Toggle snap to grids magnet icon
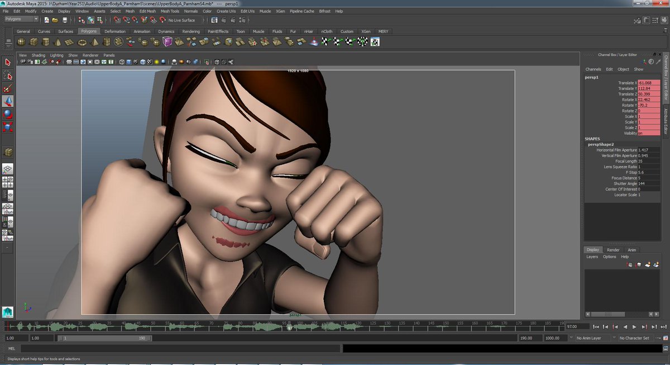Screen dimensions: 670x365 click(x=117, y=20)
